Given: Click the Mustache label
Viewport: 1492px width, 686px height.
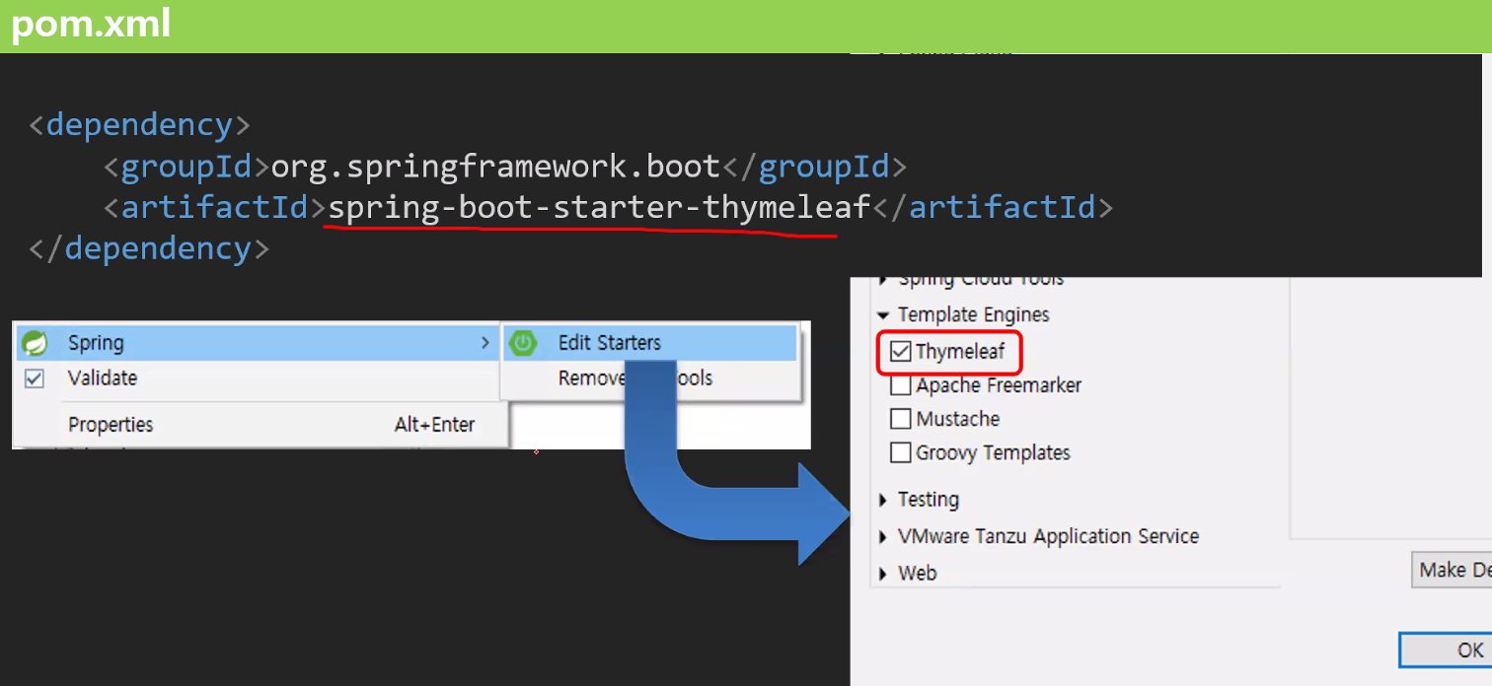Looking at the screenshot, I should pyautogui.click(x=957, y=419).
